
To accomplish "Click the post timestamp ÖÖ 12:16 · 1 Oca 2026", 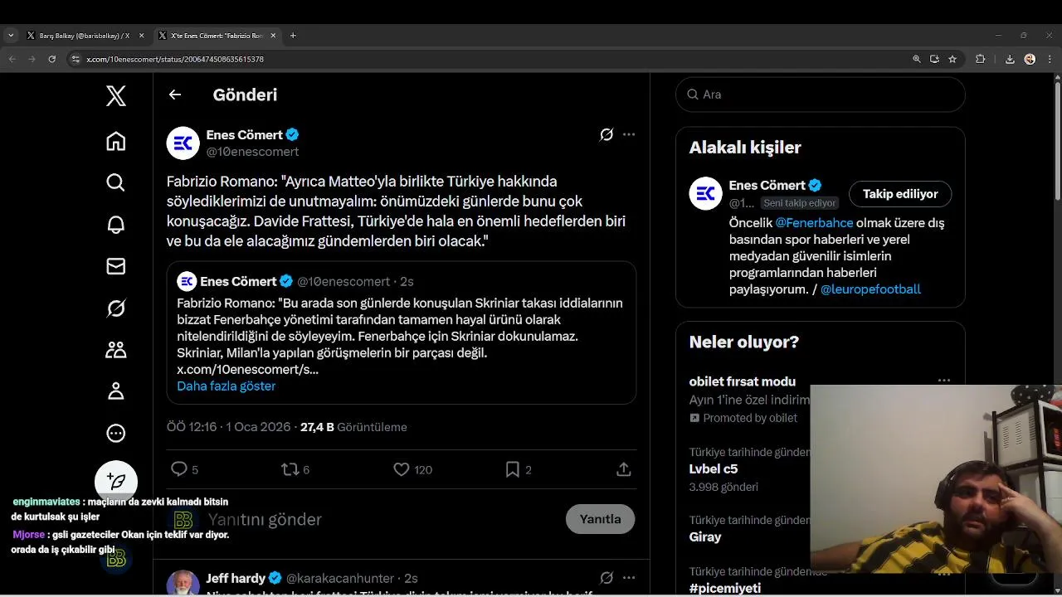I will coord(229,427).
